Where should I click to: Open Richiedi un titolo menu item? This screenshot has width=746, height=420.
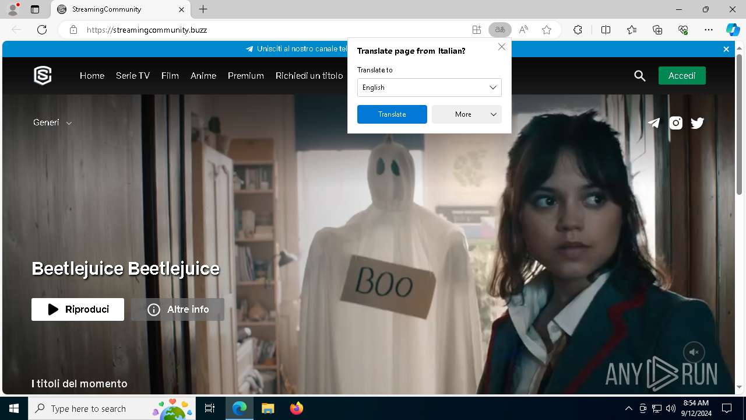[x=309, y=76]
